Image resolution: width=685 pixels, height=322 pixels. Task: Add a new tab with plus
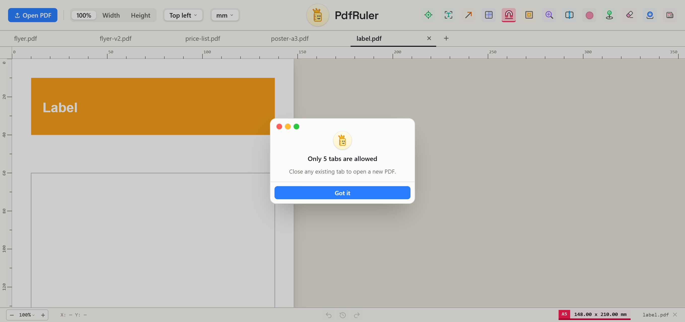click(446, 38)
